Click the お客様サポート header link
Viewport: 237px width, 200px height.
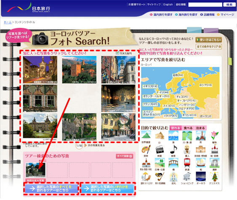click(137, 5)
